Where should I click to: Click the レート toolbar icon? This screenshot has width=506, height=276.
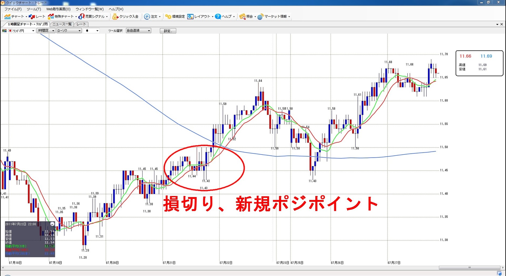coord(32,17)
